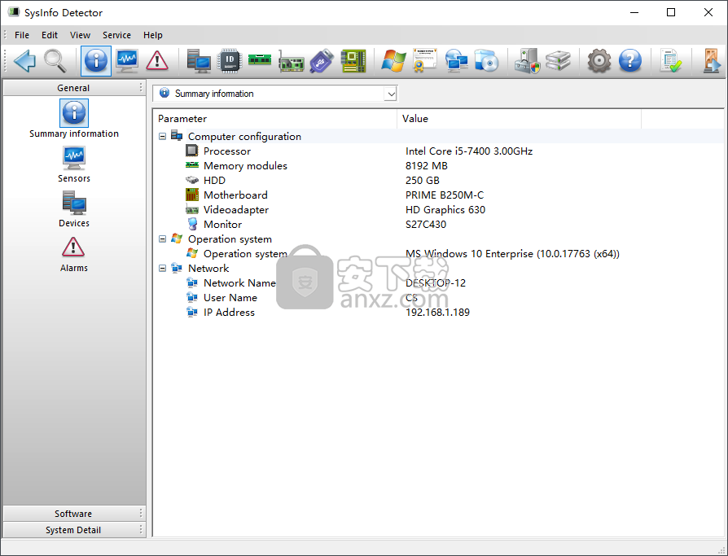The image size is (728, 556).
Task: Expand the System Detail sidebar section
Action: click(73, 530)
